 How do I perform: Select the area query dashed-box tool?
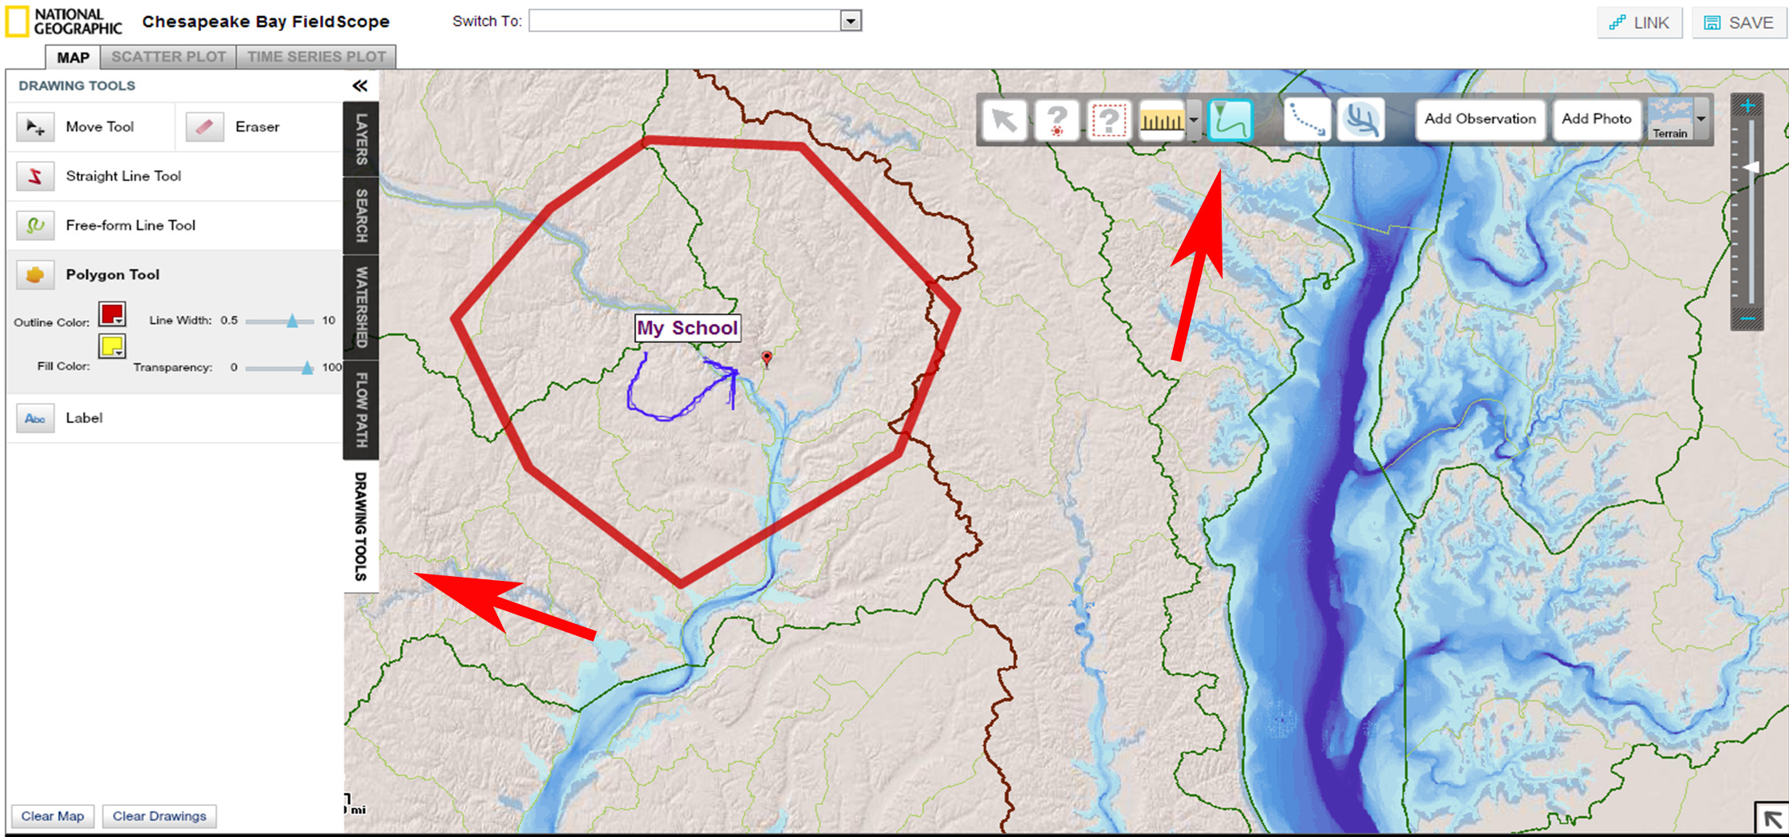coord(1108,120)
